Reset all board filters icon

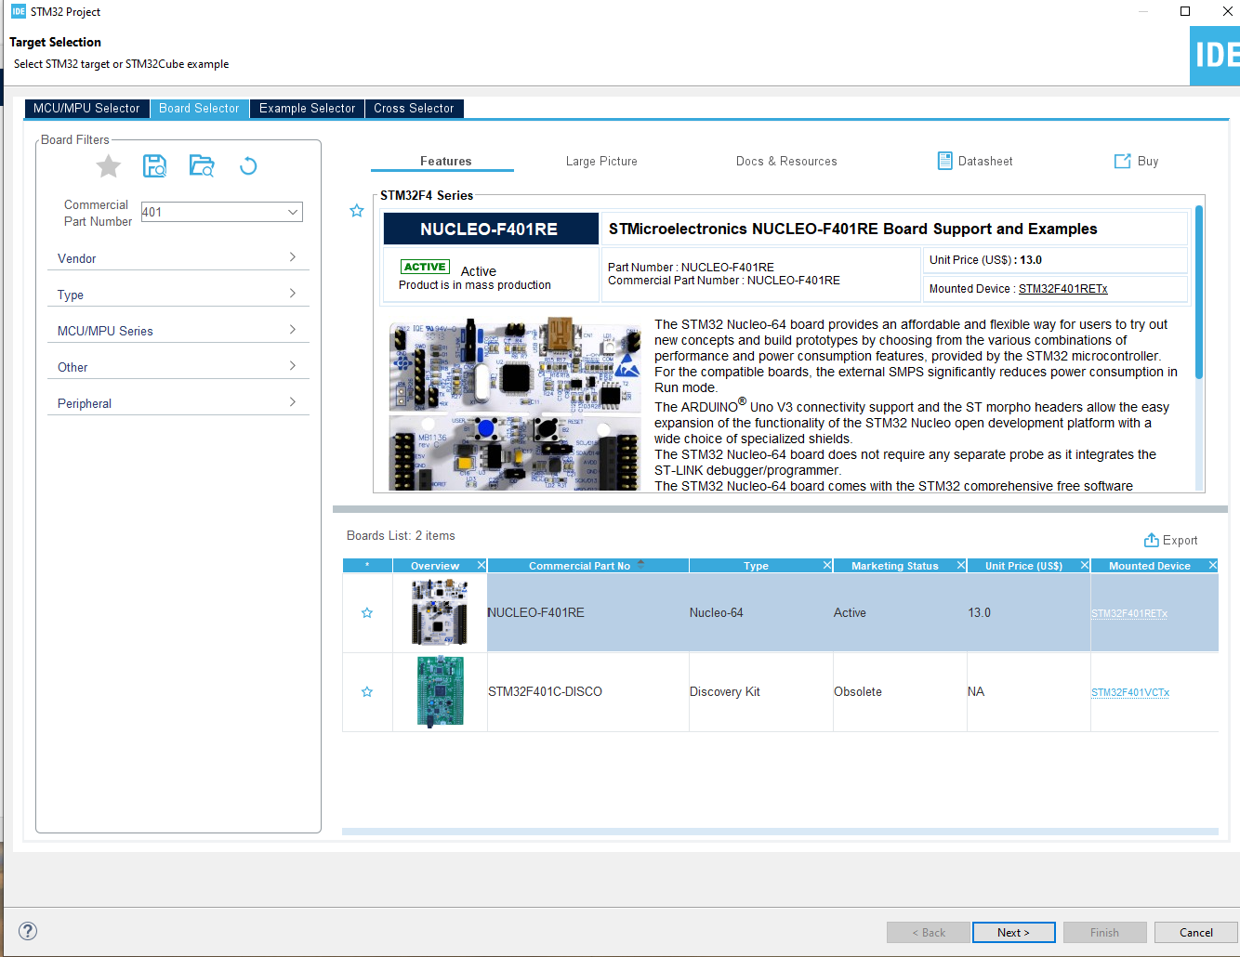coord(248,166)
